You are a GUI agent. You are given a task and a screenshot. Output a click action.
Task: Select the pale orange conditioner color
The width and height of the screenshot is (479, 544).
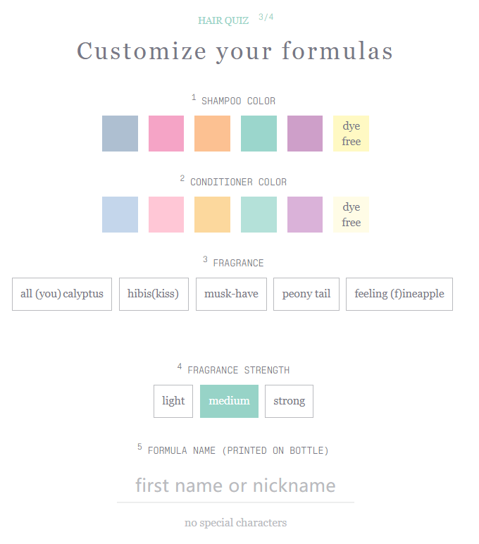(x=212, y=214)
